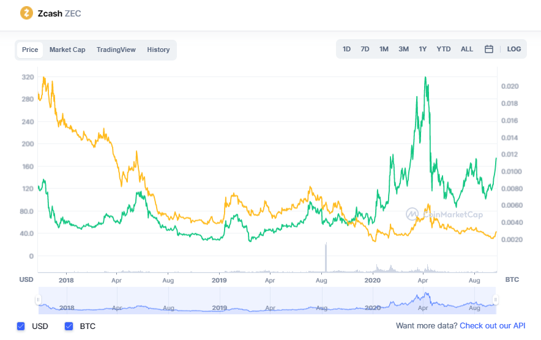Click the 280 USD axis value
The height and width of the screenshot is (340, 541).
point(28,99)
